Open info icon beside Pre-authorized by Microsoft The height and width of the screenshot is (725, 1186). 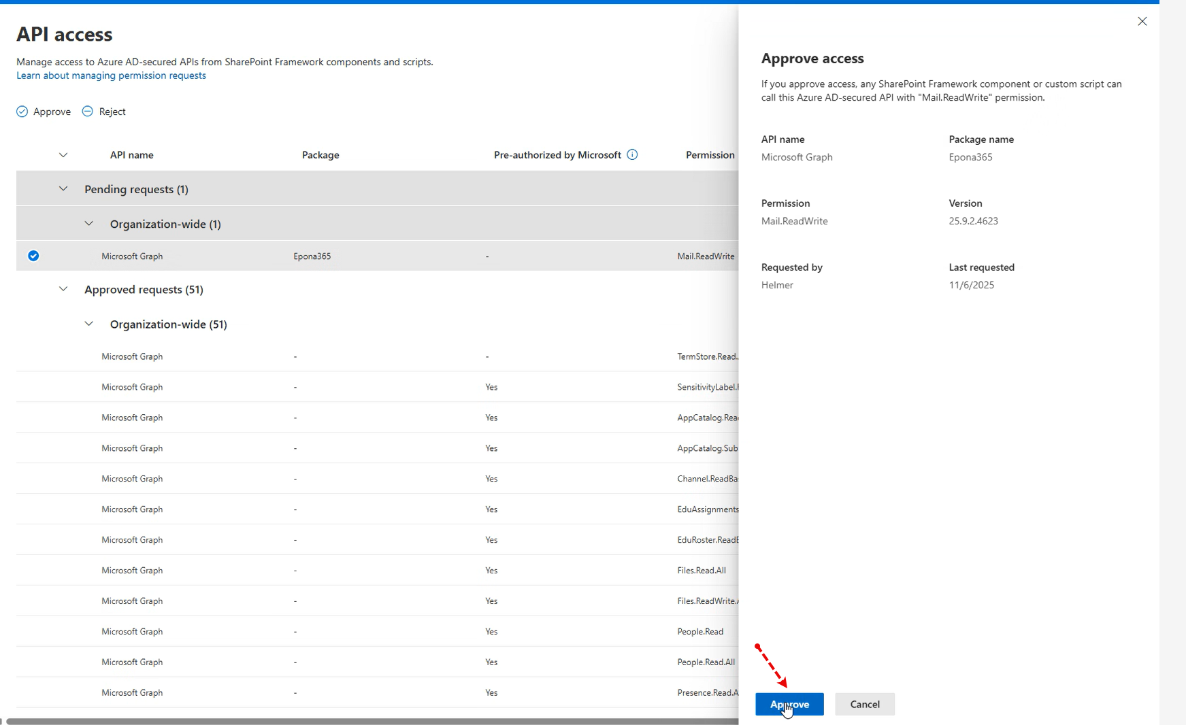coord(632,155)
